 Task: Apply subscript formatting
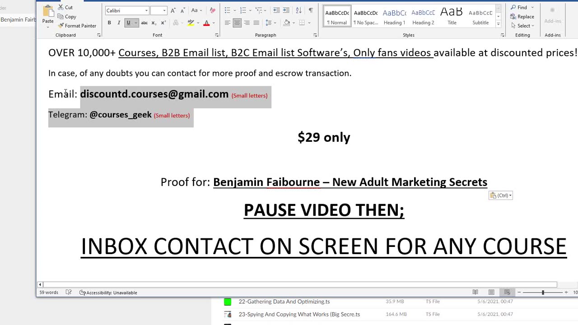[x=154, y=23]
